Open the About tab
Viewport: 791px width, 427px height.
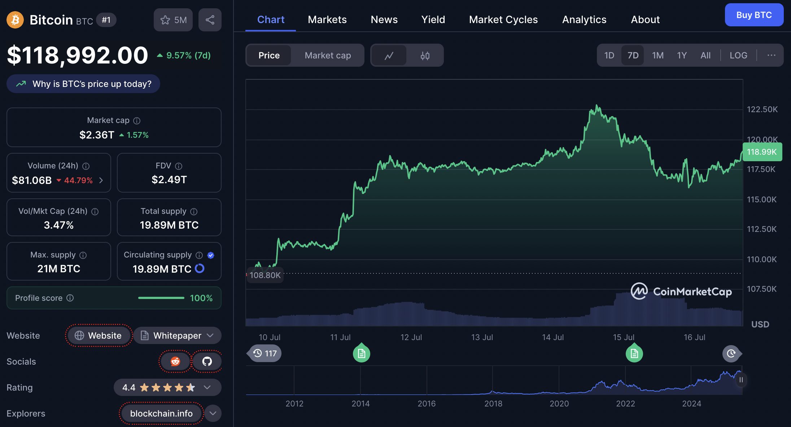pyautogui.click(x=645, y=19)
